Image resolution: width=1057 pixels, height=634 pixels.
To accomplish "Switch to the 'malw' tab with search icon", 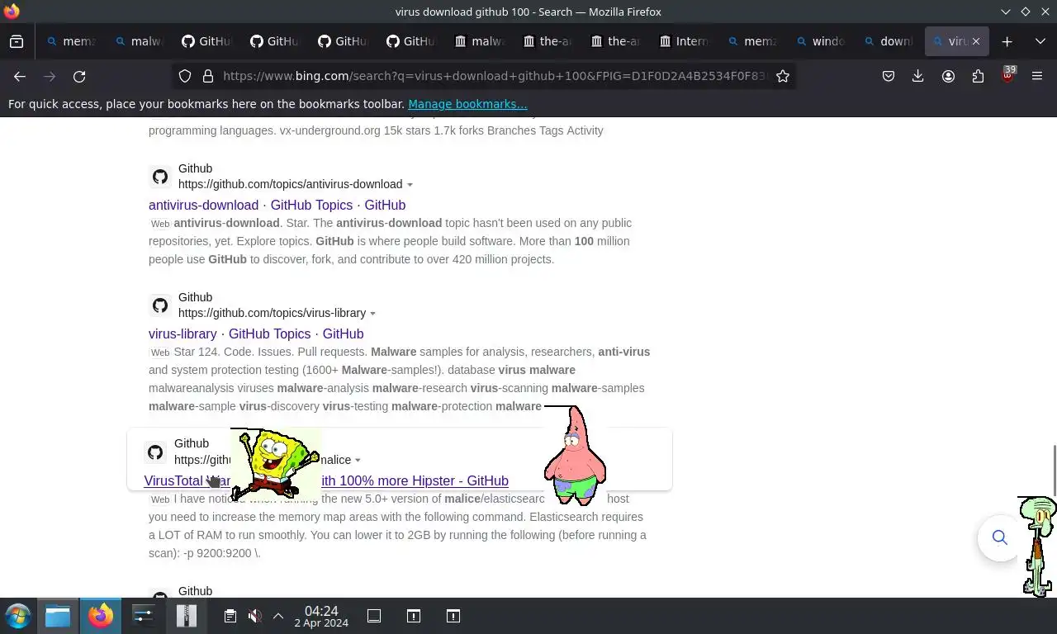I will pyautogui.click(x=139, y=41).
